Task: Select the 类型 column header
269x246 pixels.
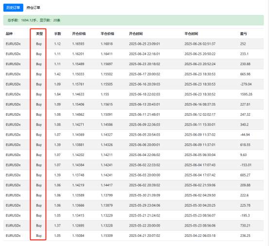Action: click(39, 34)
